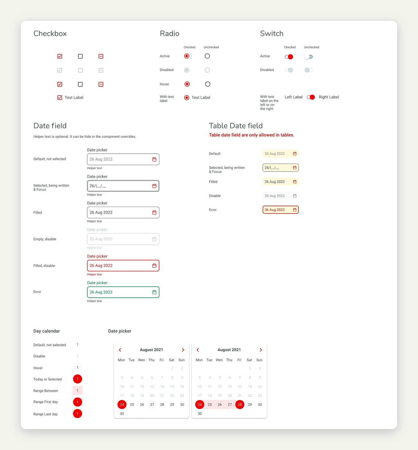Click the focused date input showing 26/|__/__
This screenshot has width=418, height=450.
[x=123, y=186]
